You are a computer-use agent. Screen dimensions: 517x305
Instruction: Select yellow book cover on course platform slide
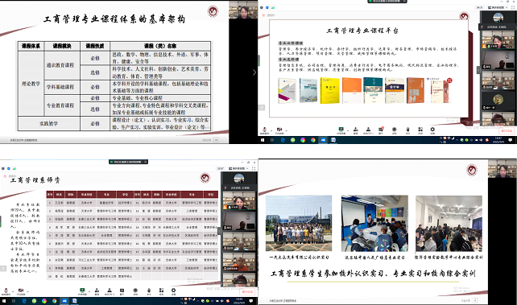[329, 91]
